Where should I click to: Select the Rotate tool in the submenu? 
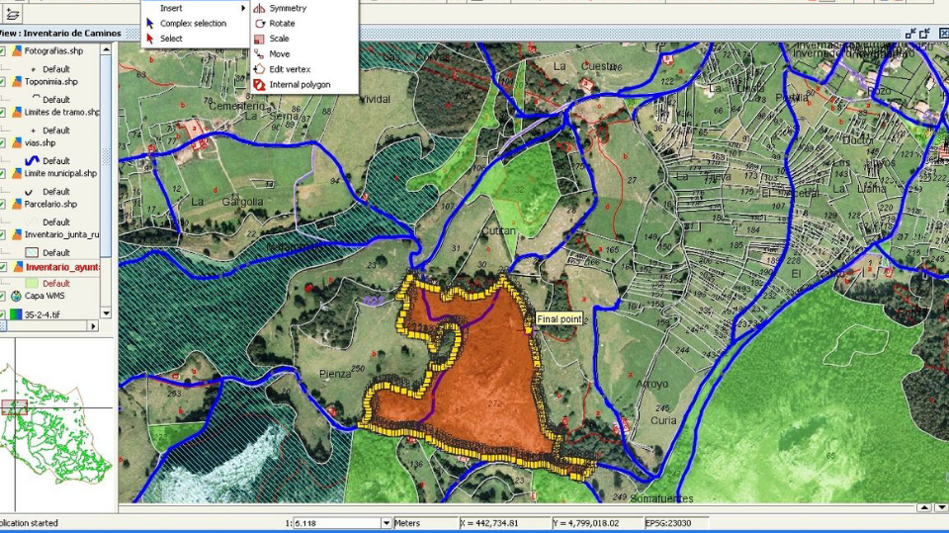click(x=282, y=24)
